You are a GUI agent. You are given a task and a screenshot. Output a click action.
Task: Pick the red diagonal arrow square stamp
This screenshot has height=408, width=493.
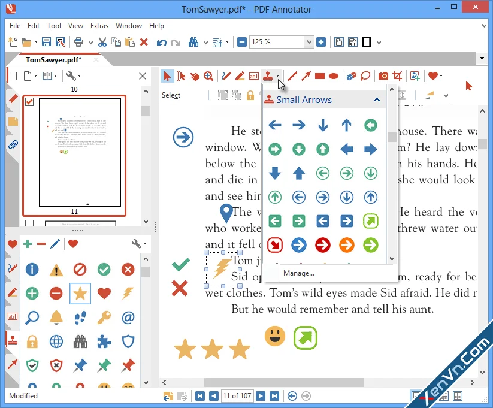(x=275, y=245)
